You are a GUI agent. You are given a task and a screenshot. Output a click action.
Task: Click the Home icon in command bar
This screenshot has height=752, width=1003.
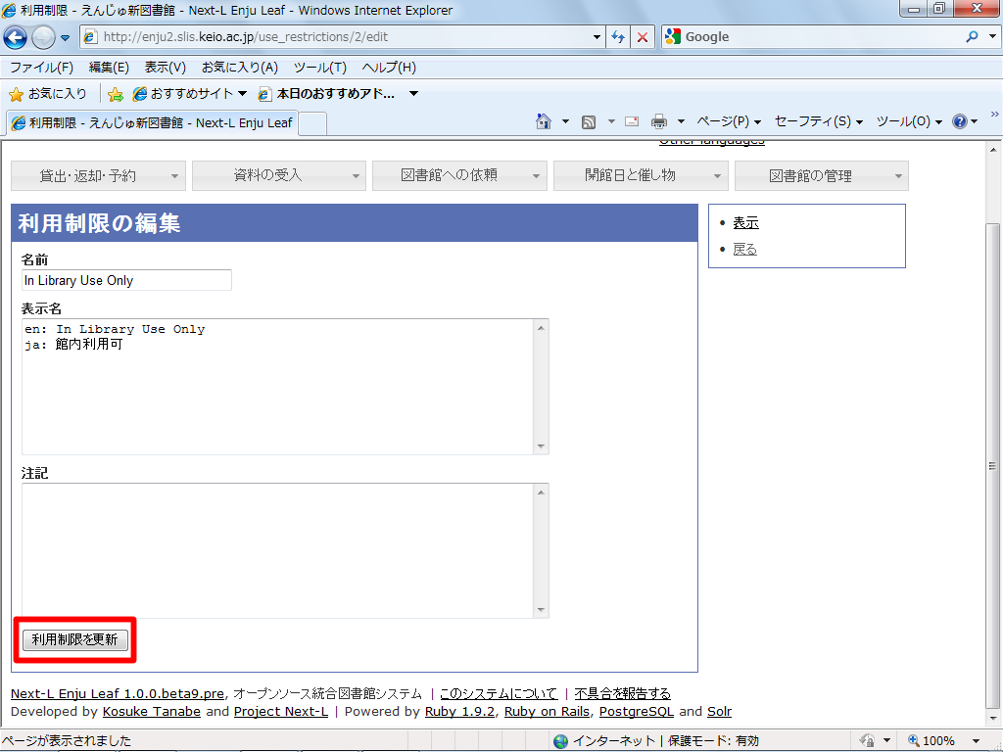(543, 121)
